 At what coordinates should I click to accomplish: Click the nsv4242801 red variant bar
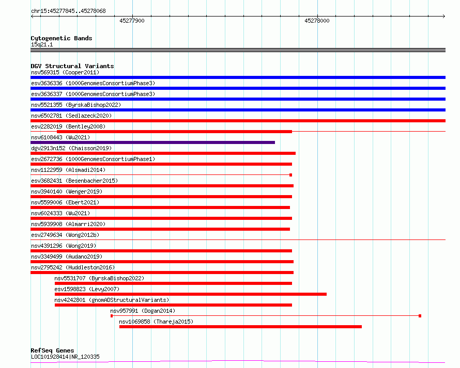[173, 305]
